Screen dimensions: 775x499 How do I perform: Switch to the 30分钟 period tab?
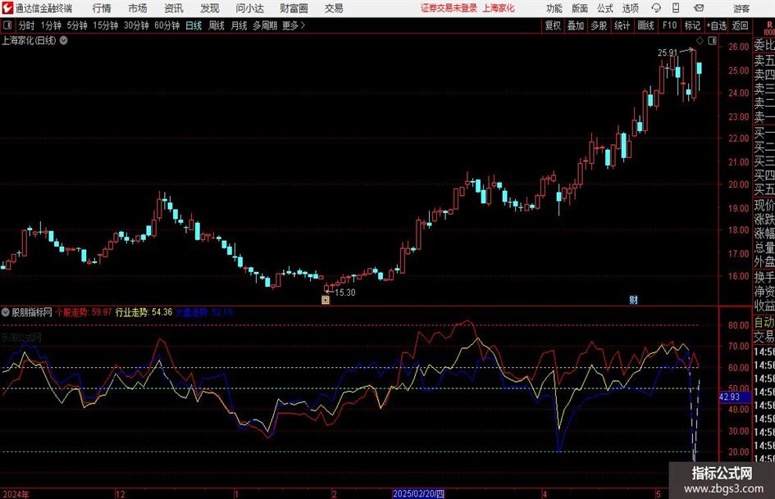[x=136, y=25]
